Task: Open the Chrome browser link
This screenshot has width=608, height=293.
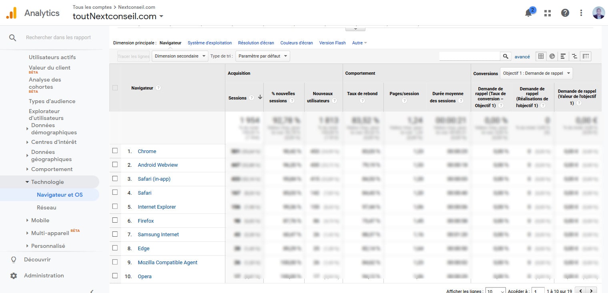Action: point(147,151)
